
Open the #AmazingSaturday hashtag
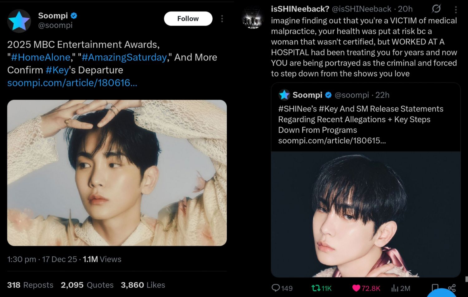click(124, 57)
